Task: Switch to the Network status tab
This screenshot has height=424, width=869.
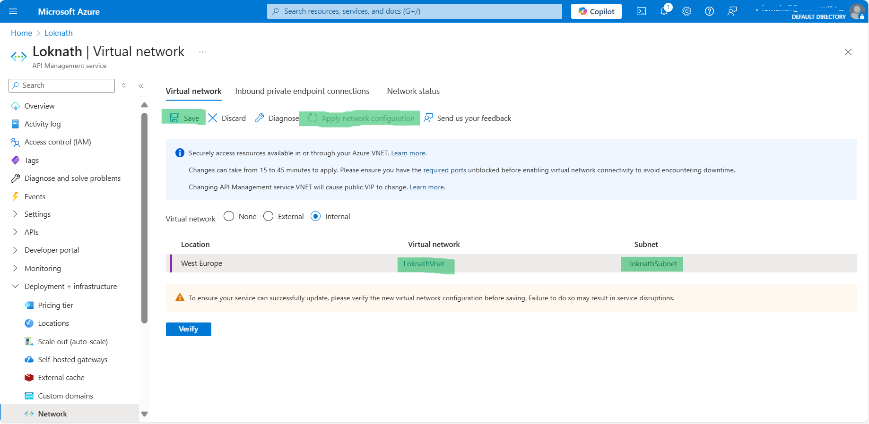Action: tap(413, 91)
